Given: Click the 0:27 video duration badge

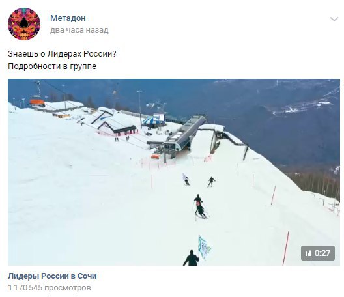Looking at the screenshot, I should pyautogui.click(x=318, y=253).
